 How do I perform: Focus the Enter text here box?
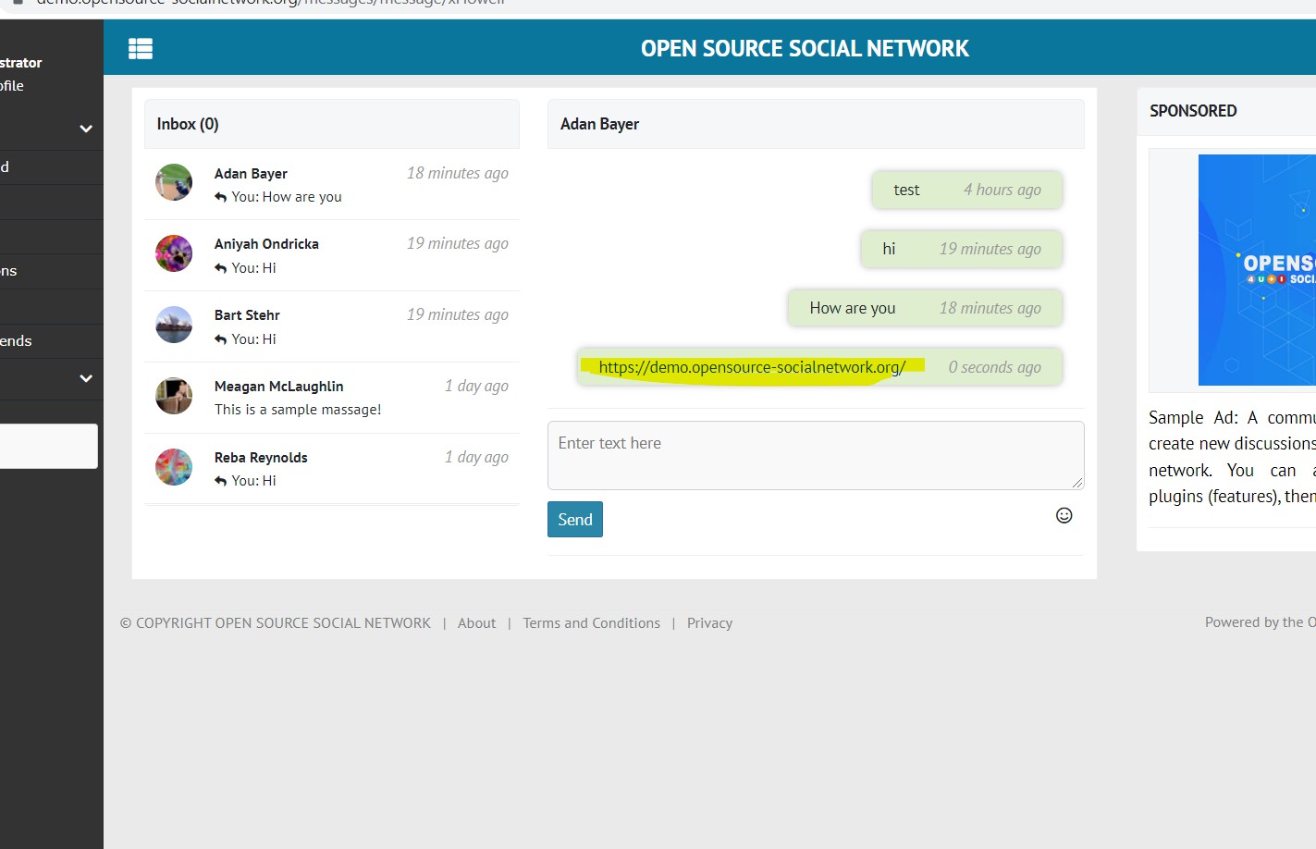815,455
